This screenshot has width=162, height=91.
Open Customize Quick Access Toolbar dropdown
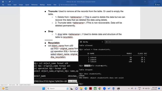click(x=13, y=2)
